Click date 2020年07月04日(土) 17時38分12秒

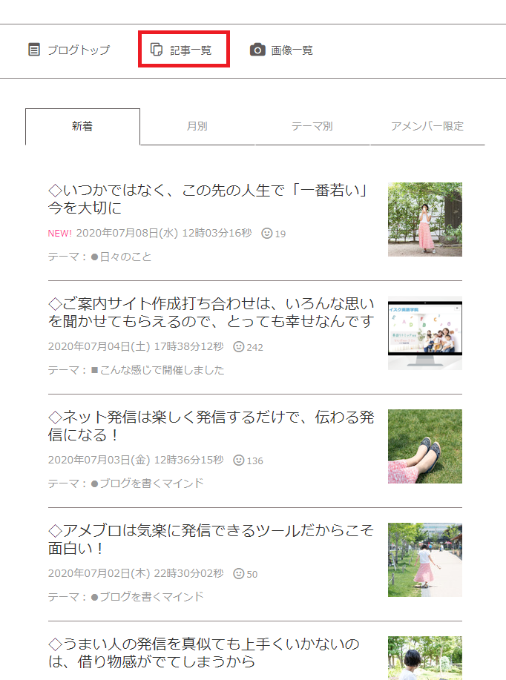tap(136, 346)
